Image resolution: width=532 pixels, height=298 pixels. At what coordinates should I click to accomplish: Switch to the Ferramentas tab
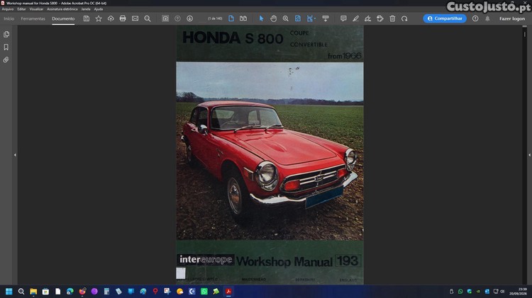coord(33,18)
